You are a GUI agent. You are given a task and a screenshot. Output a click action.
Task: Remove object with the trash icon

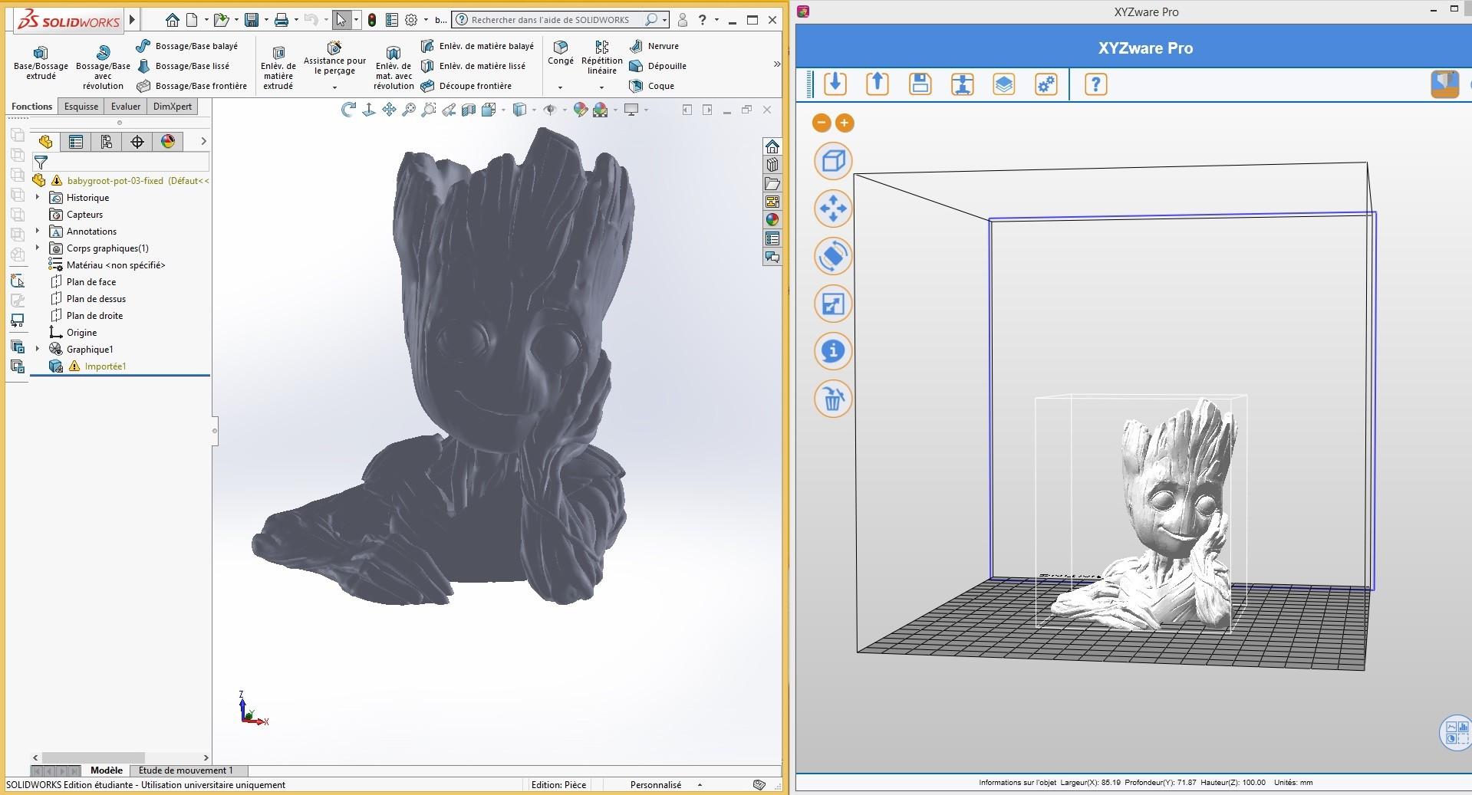click(x=833, y=399)
